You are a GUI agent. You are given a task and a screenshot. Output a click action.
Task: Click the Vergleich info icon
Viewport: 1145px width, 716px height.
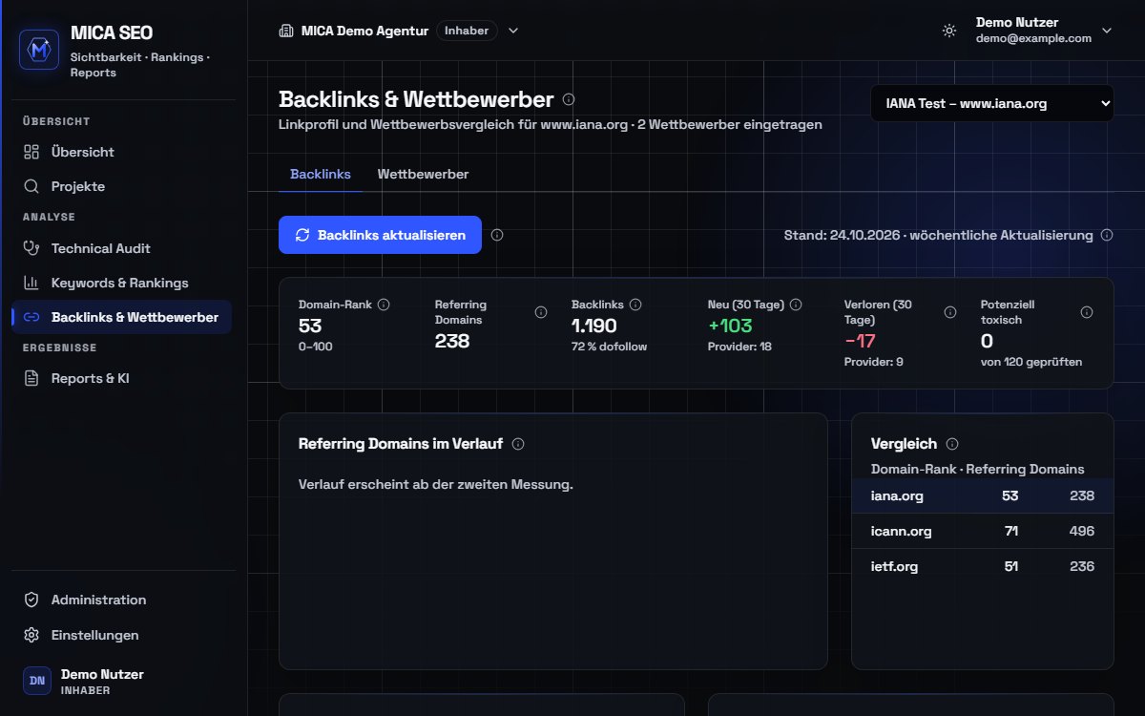click(952, 444)
